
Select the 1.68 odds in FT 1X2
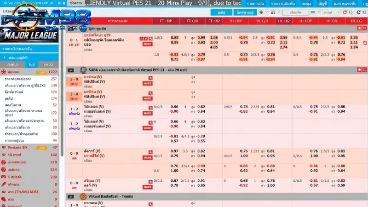pos(214,38)
